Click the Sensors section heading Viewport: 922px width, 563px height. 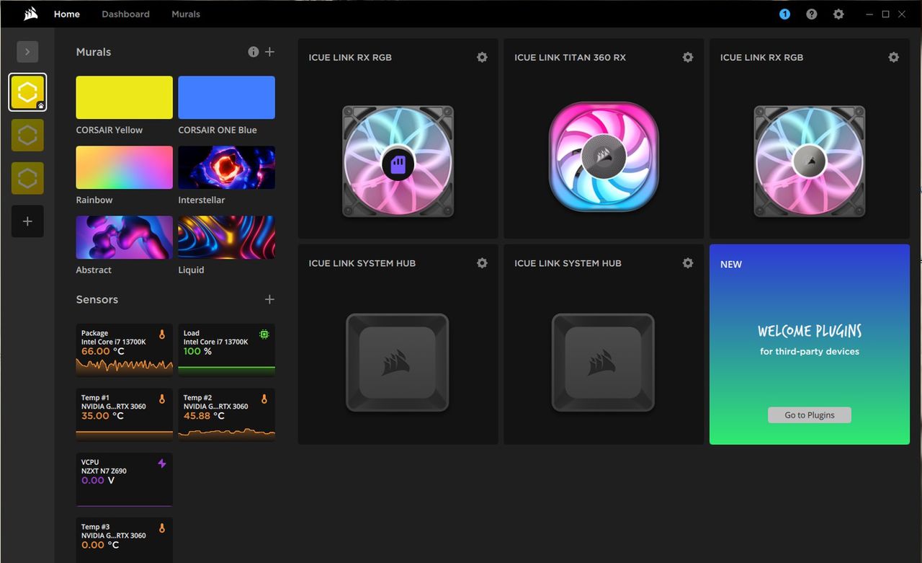pyautogui.click(x=97, y=299)
